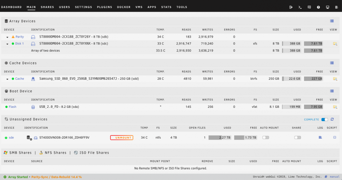The image size is (342, 180).
Task: Open the Dashboard tab
Action: click(11, 7)
